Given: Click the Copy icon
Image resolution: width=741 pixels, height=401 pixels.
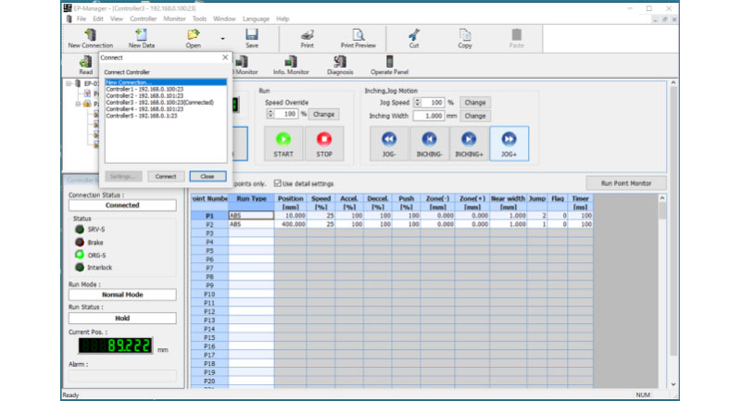Looking at the screenshot, I should 465,38.
